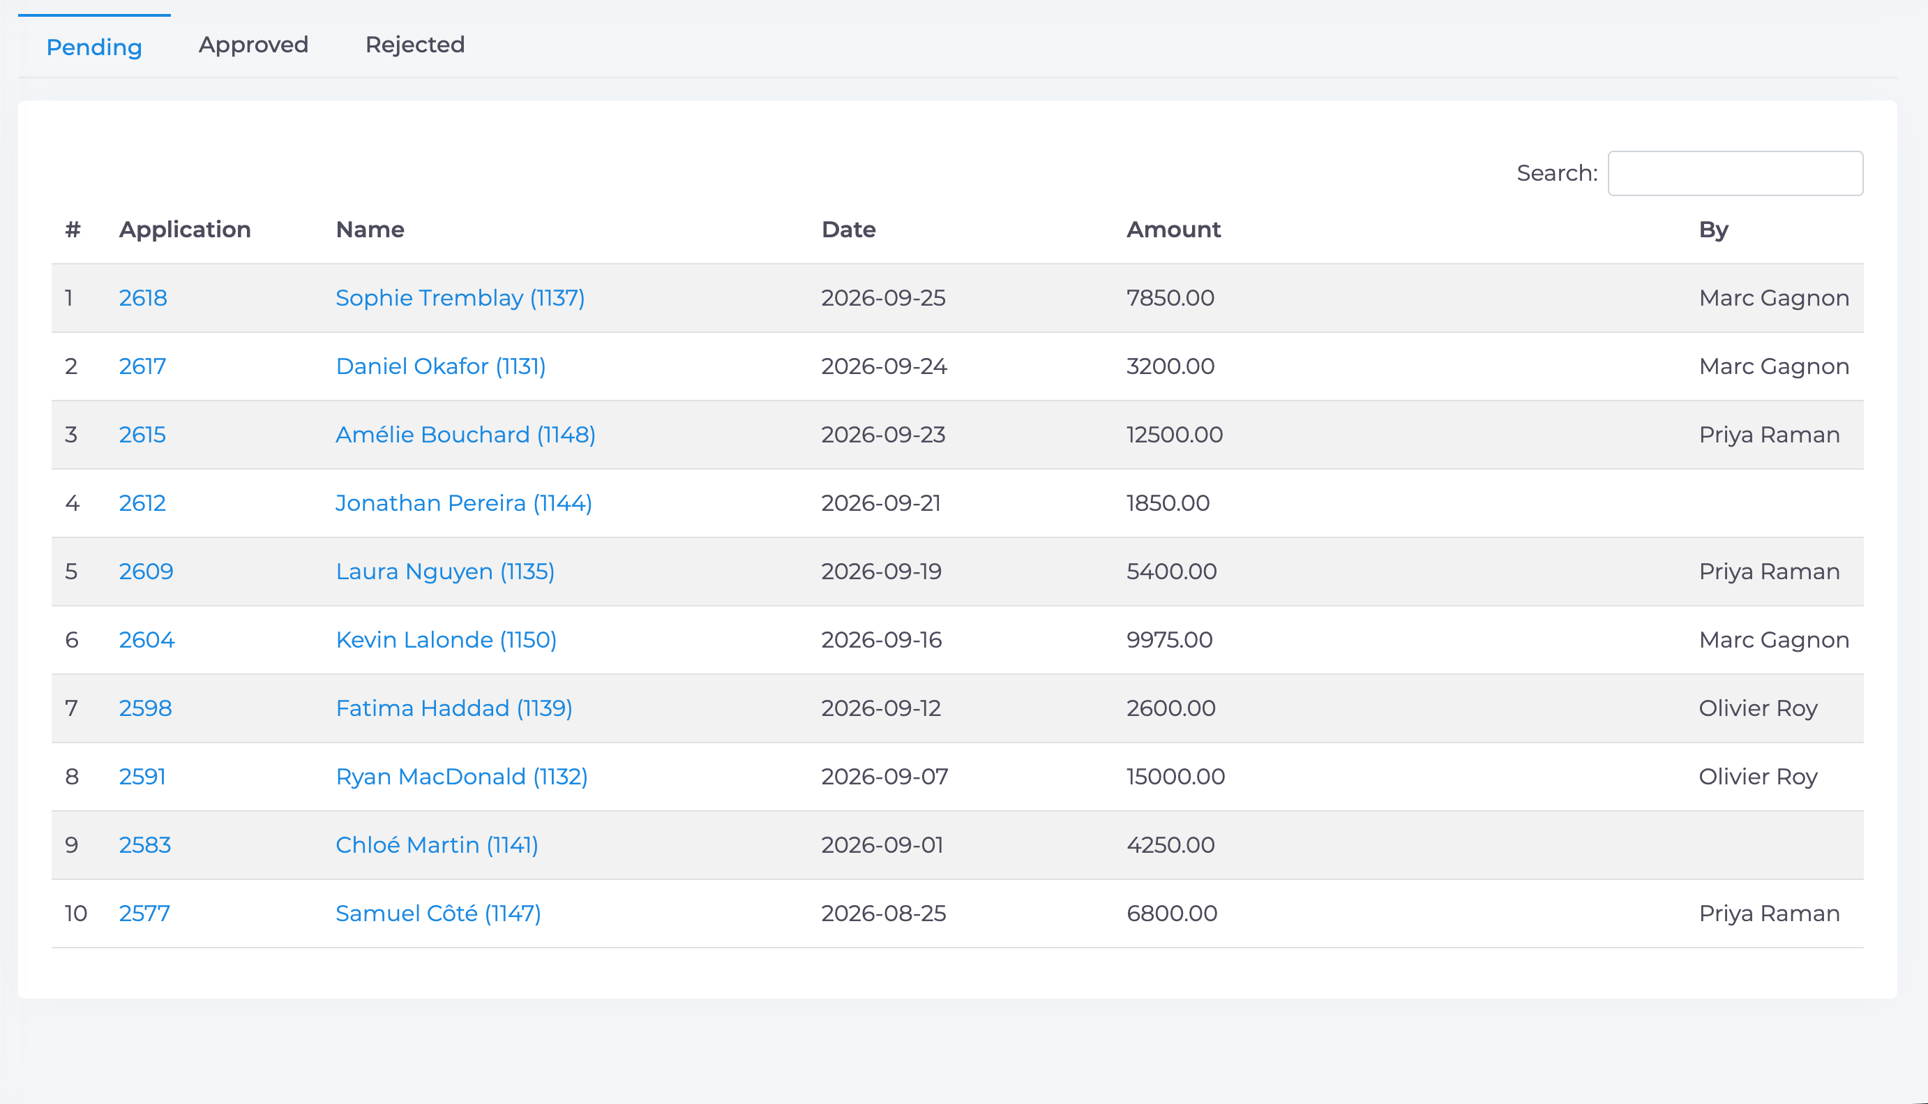Select the date 2026-09-01 cell
Image resolution: width=1928 pixels, height=1104 pixels.
[882, 845]
